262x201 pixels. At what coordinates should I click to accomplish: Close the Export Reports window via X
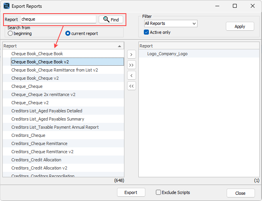pyautogui.click(x=253, y=6)
